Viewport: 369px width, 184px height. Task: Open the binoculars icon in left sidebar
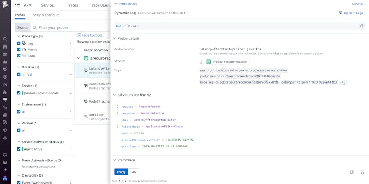5,47
